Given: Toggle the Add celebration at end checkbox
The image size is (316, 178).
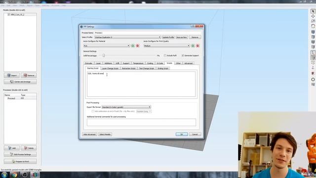Looking at the screenshot, I should click(x=93, y=111).
